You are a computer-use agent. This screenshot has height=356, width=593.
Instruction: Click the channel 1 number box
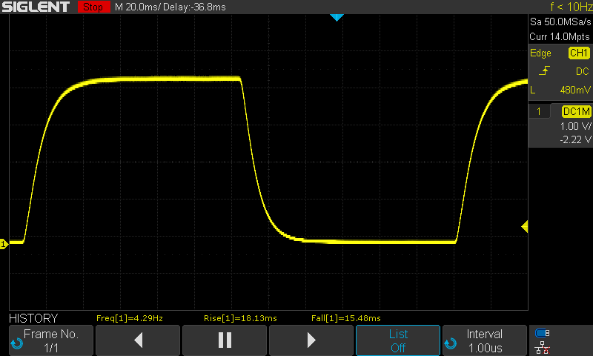pos(539,111)
